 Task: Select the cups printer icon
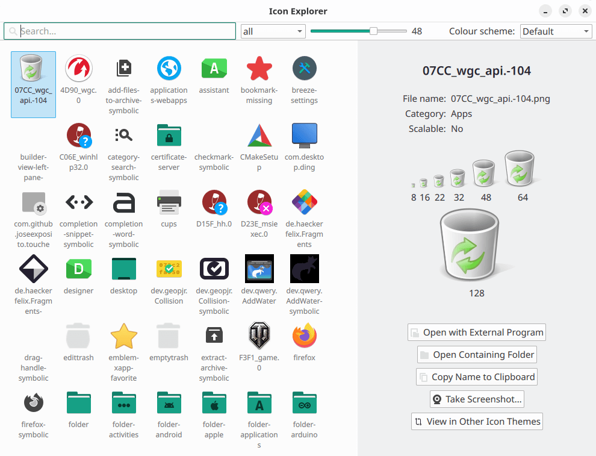coord(169,202)
